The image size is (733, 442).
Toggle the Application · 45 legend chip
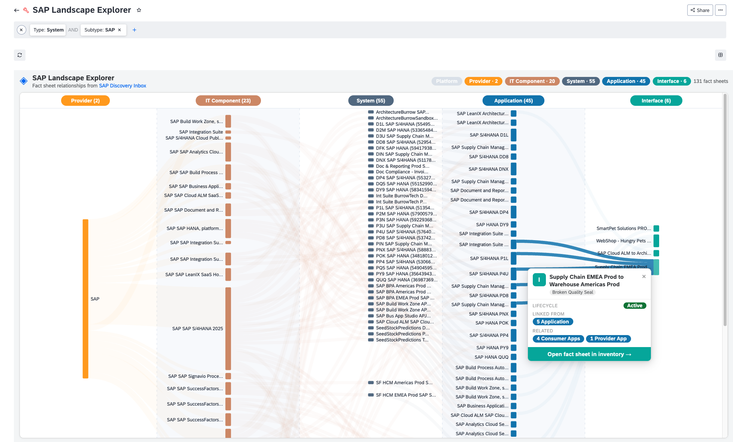626,81
